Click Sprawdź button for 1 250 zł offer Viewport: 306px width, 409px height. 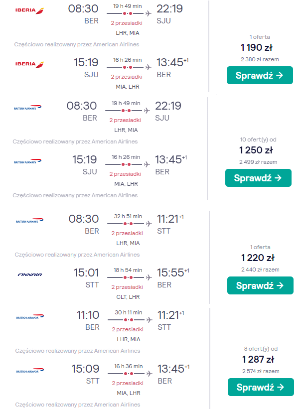tap(258, 178)
